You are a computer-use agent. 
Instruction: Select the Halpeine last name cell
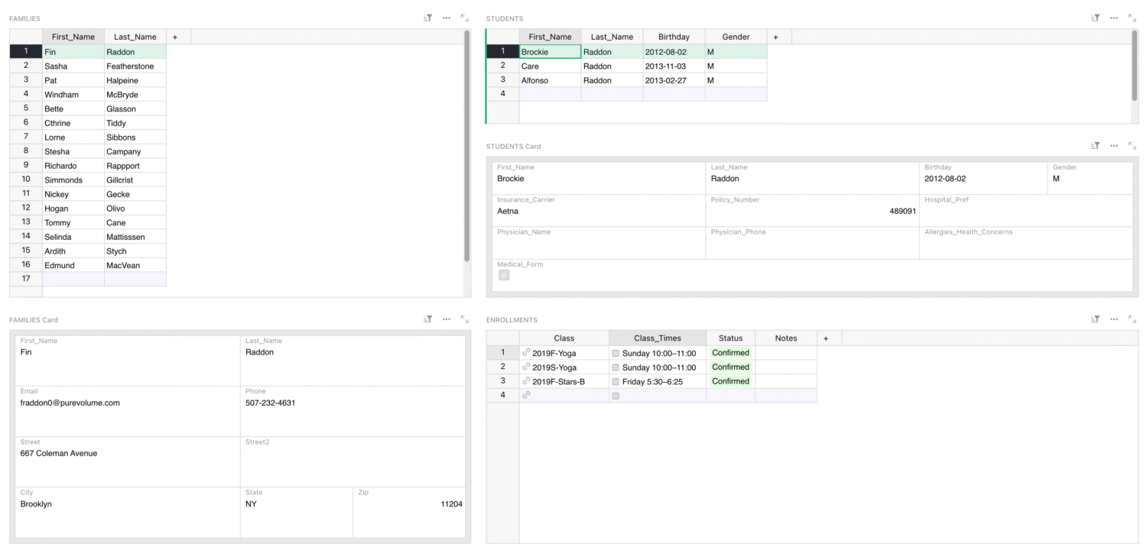[135, 80]
